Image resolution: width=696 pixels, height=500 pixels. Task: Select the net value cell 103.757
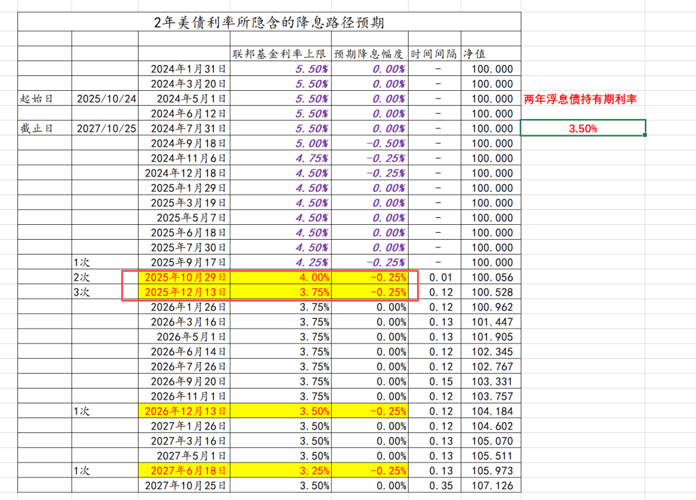click(490, 396)
